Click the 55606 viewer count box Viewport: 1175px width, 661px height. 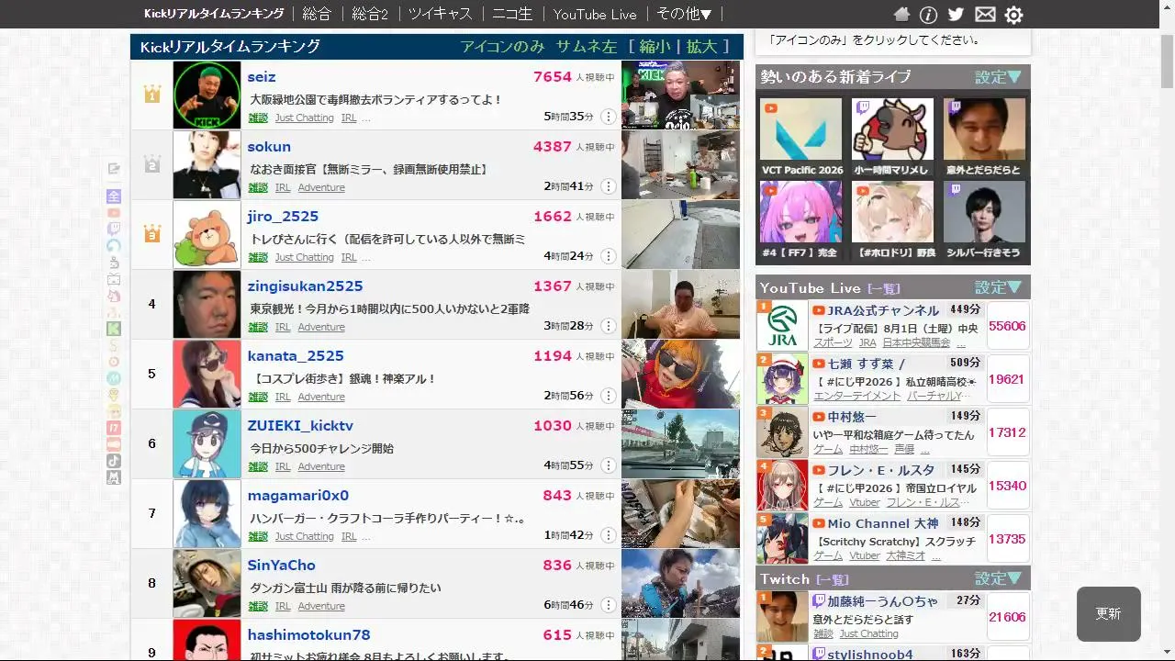(1007, 326)
